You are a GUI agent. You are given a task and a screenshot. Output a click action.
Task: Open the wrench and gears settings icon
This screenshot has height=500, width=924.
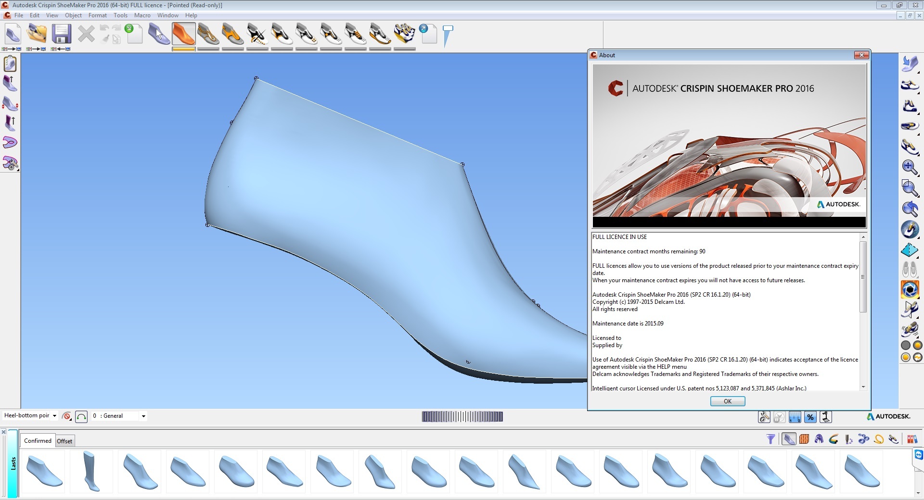(764, 417)
